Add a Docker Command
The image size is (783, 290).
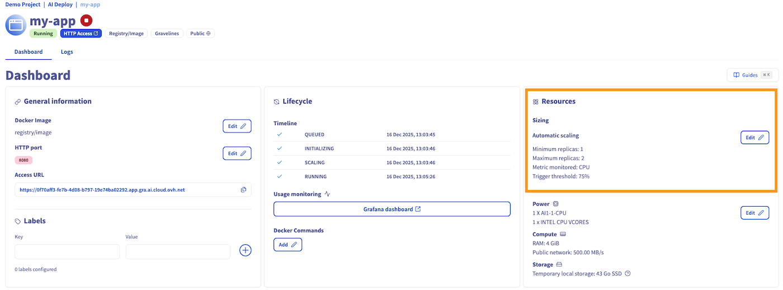(x=287, y=245)
